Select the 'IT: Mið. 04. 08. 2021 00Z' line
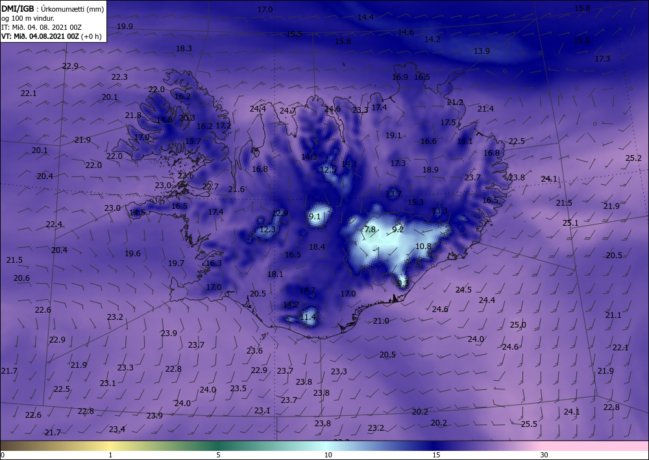 [x=42, y=27]
